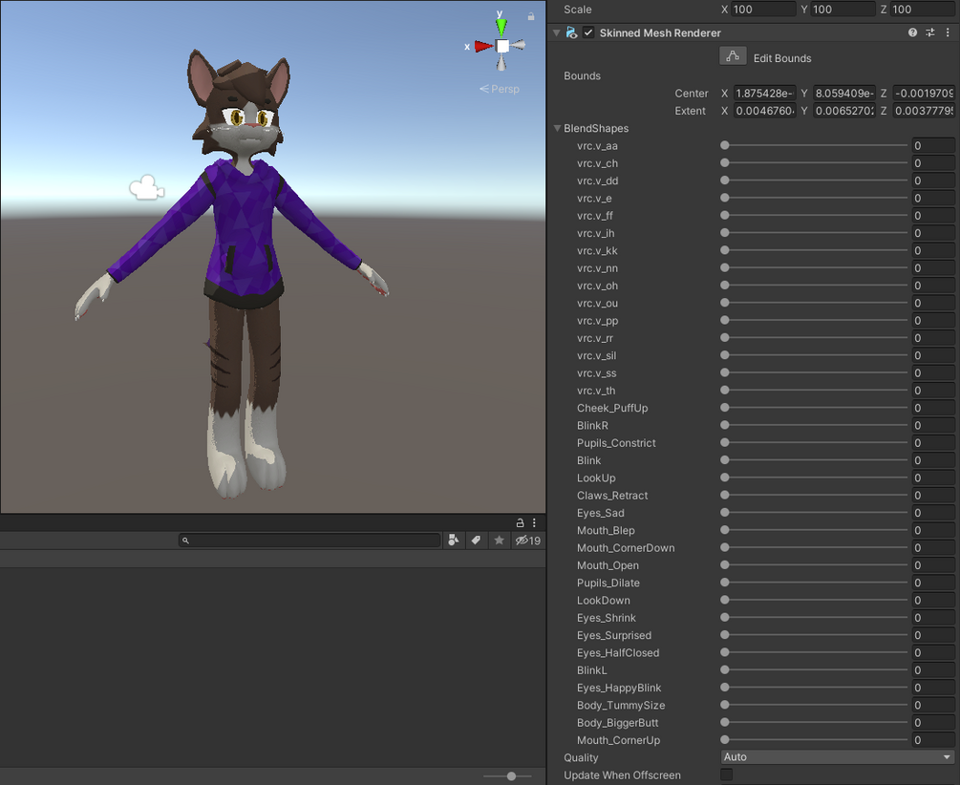Click the Pupils_Dilate slider
Image resolution: width=960 pixels, height=785 pixels.
816,583
